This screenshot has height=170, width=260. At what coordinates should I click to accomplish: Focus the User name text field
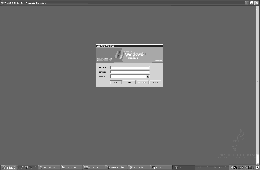coord(130,67)
